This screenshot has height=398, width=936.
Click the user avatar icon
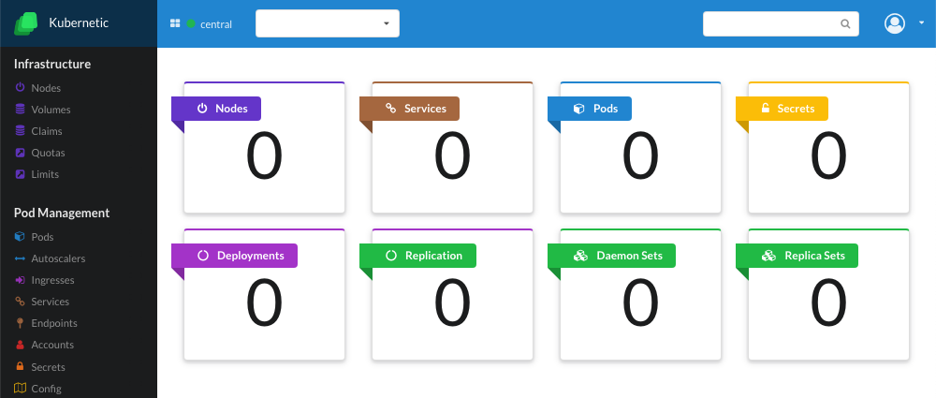pyautogui.click(x=894, y=23)
